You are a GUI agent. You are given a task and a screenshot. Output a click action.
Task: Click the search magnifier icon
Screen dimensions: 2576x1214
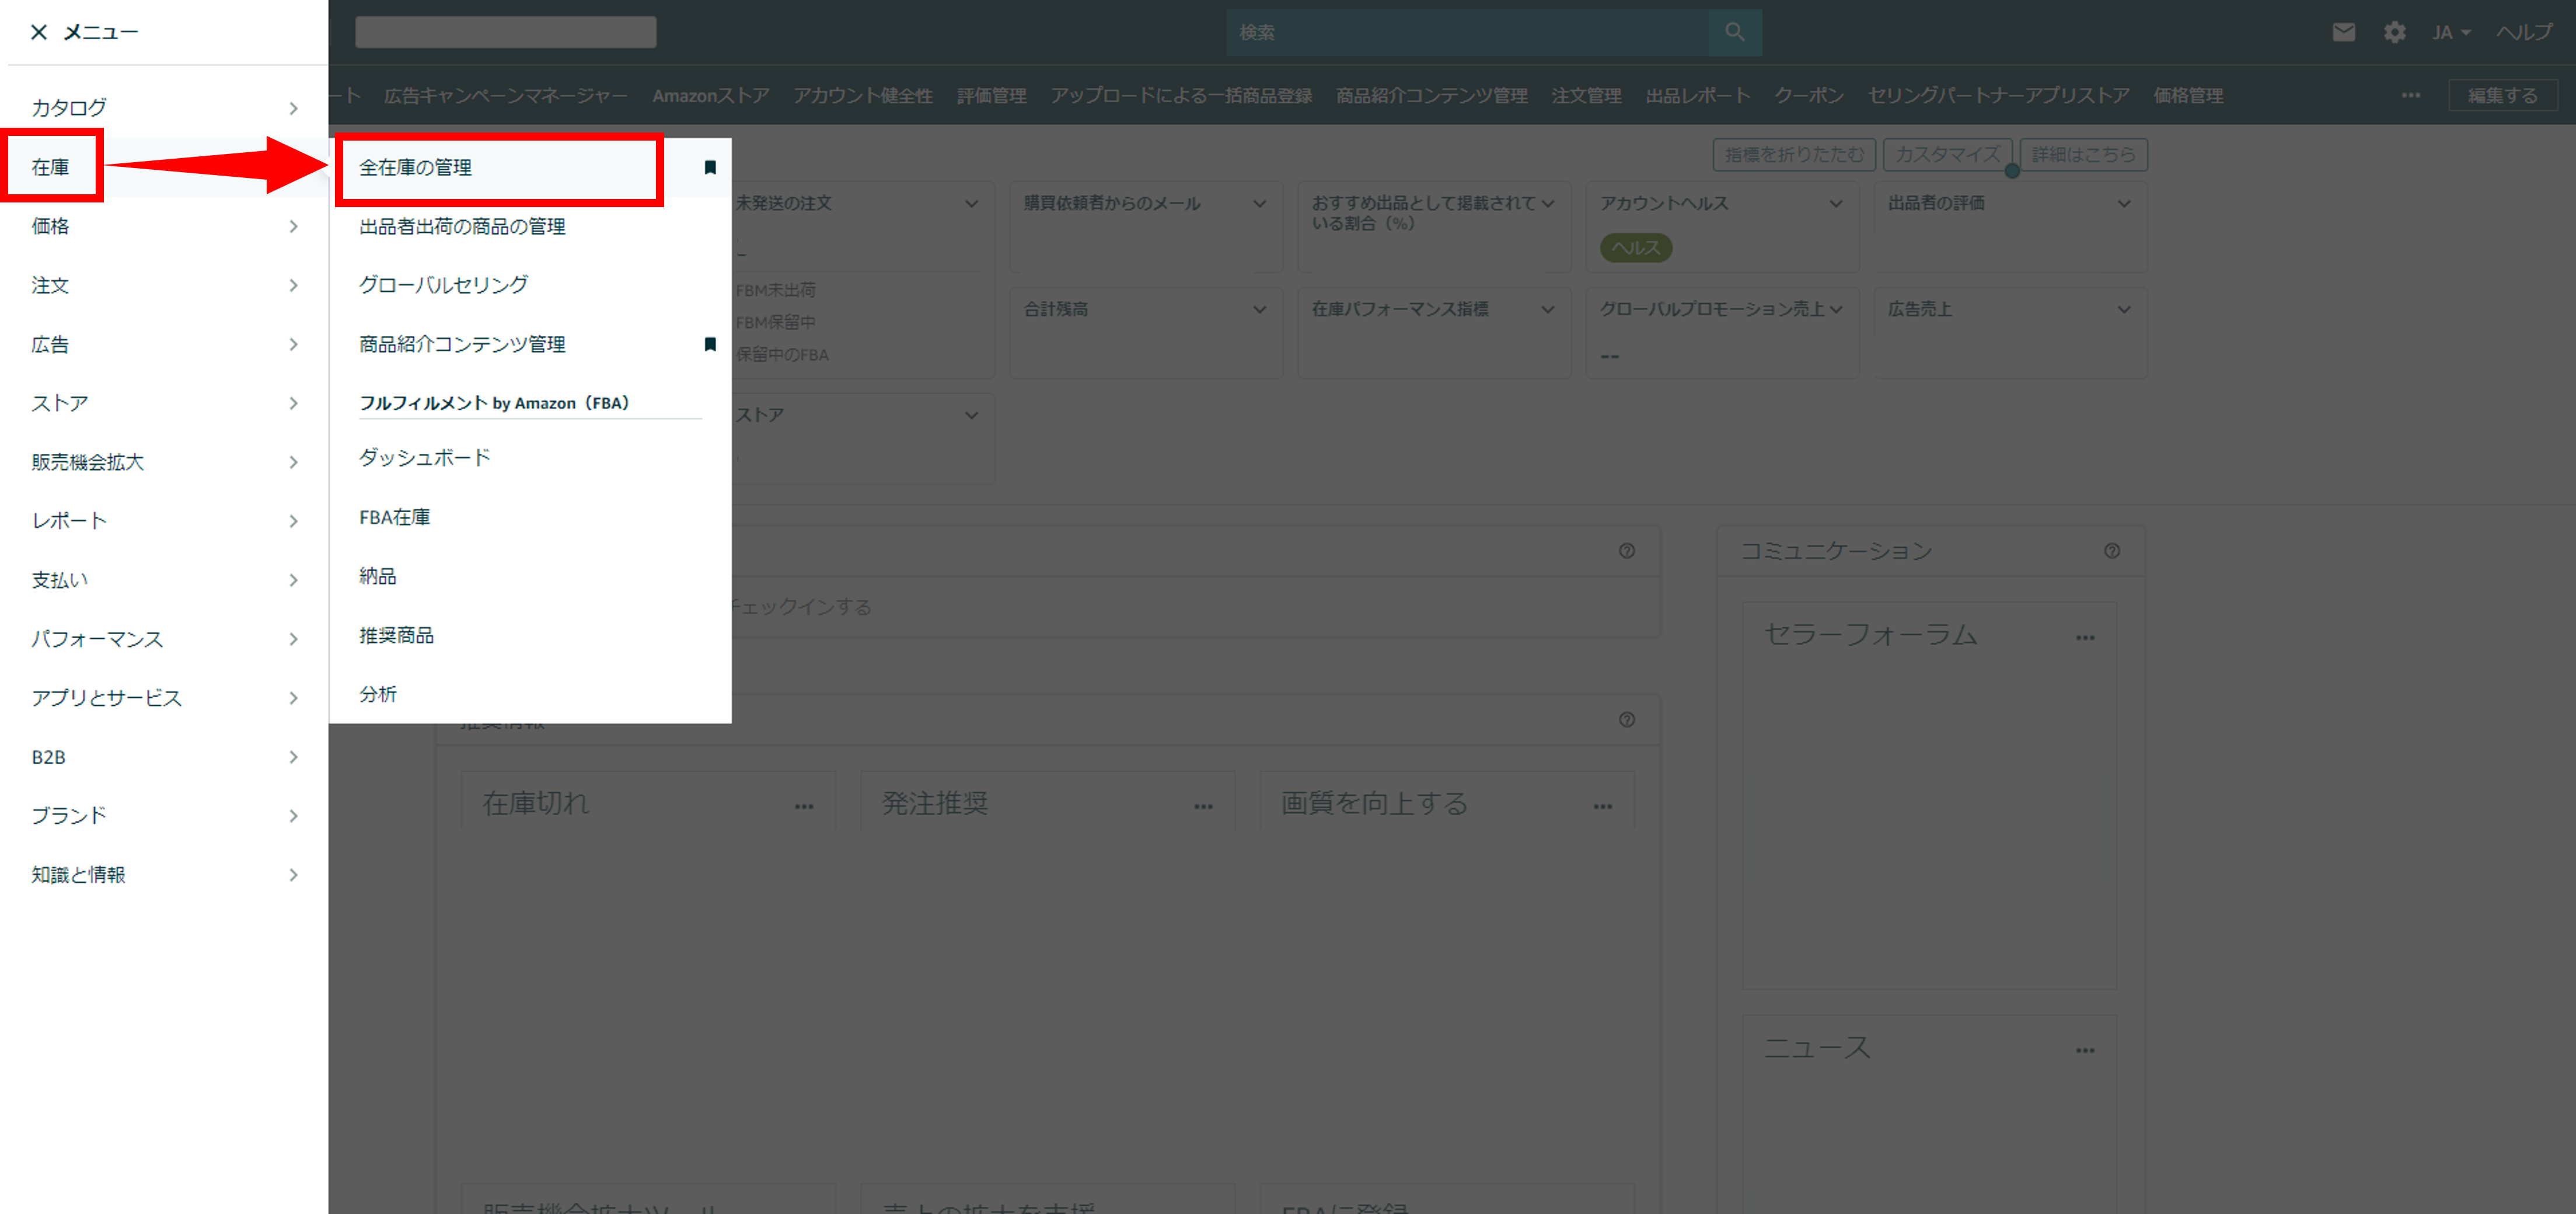(x=1735, y=32)
